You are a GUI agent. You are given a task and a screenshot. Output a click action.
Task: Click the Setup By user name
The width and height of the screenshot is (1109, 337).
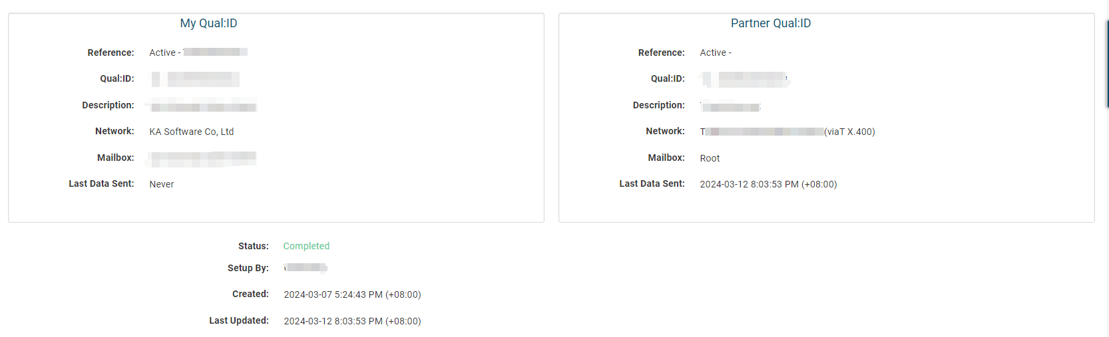click(306, 268)
